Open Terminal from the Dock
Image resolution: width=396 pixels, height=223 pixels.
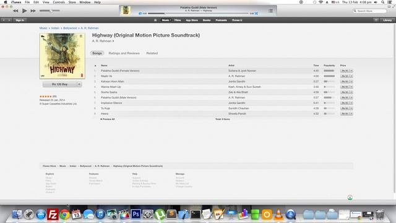(196, 214)
